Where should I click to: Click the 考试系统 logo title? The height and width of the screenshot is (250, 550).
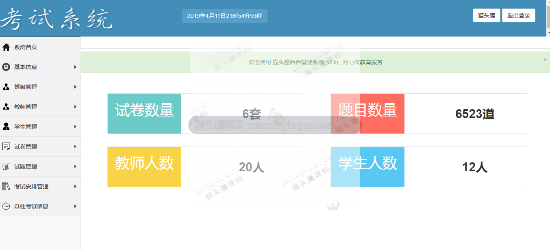click(56, 18)
